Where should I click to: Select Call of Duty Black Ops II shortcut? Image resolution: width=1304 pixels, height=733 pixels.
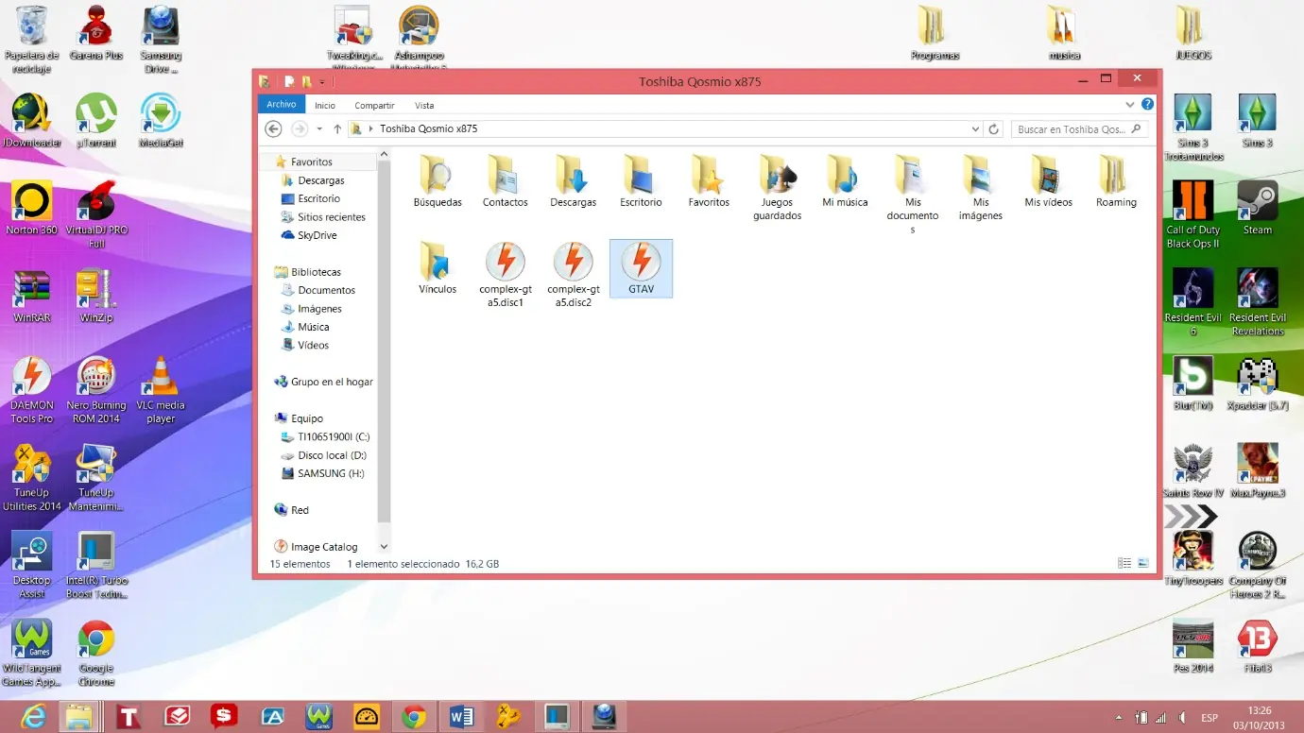pyautogui.click(x=1192, y=215)
